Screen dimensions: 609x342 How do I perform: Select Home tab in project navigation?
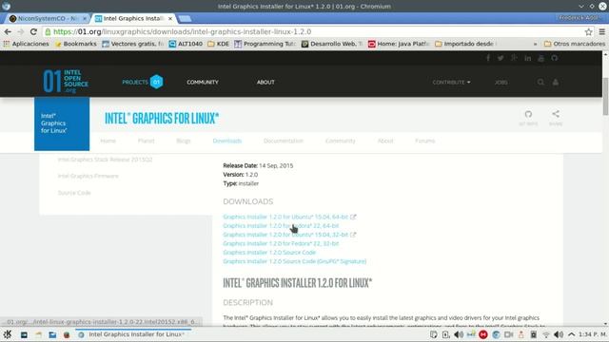[108, 141]
